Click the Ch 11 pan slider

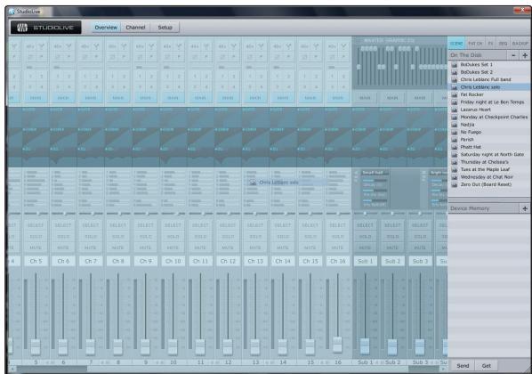(x=200, y=214)
